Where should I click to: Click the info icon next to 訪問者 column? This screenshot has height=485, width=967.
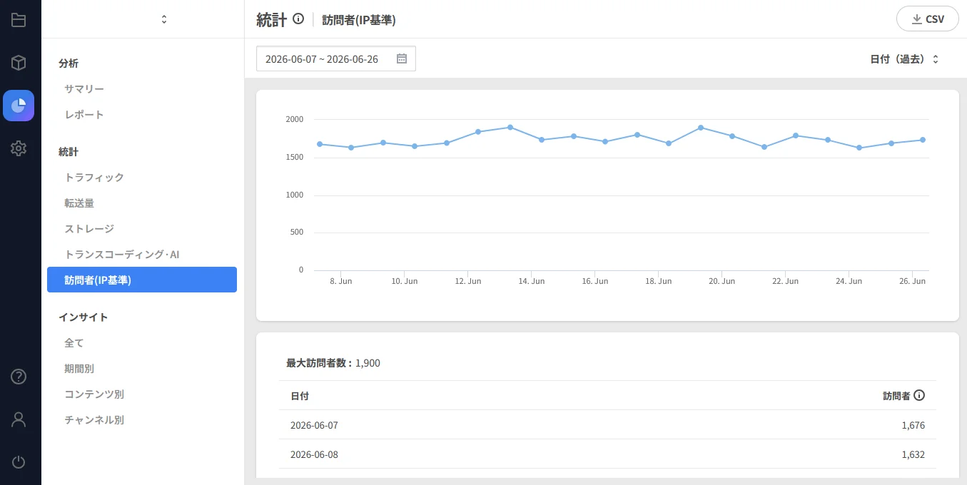[919, 395]
